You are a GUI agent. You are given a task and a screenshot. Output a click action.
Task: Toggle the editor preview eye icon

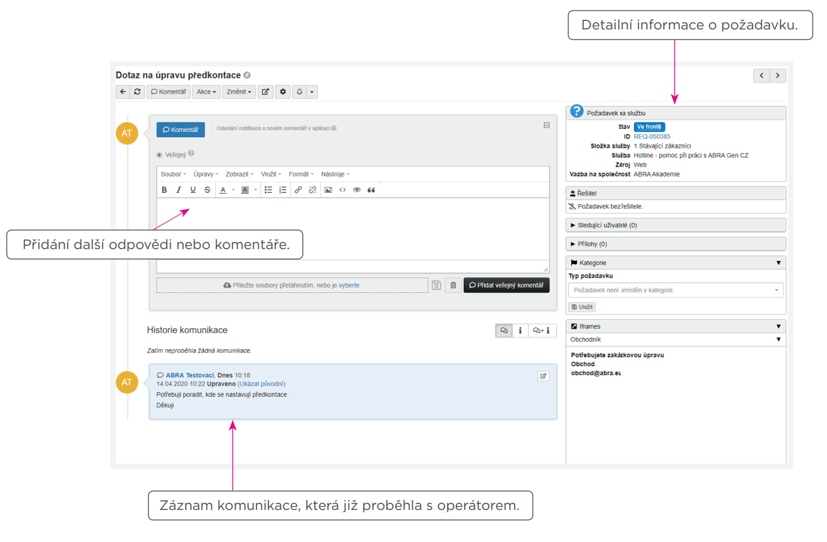[x=357, y=190]
